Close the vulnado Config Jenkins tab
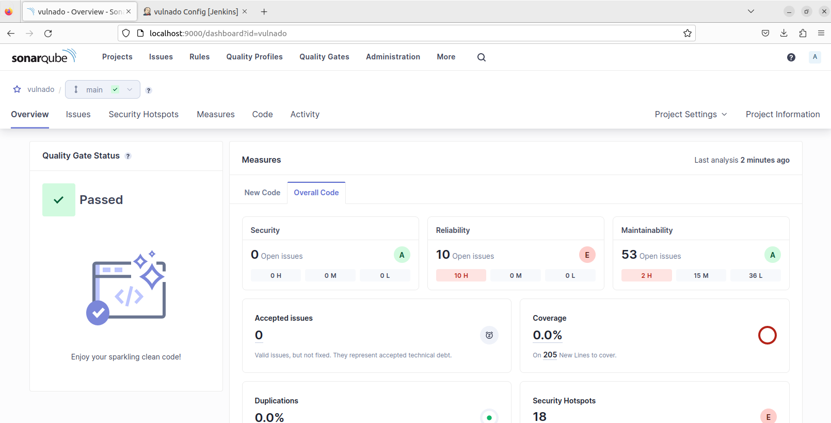This screenshot has height=423, width=831. point(245,11)
